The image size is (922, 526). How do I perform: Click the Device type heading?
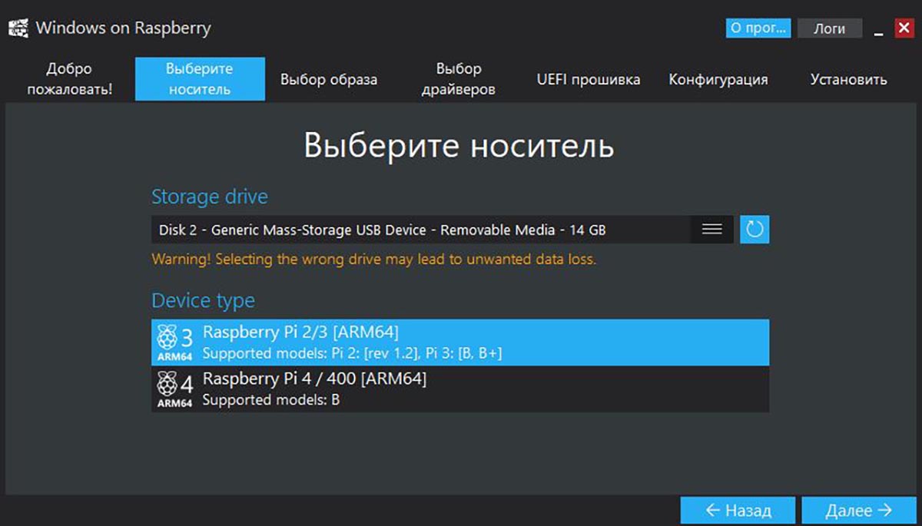click(203, 300)
